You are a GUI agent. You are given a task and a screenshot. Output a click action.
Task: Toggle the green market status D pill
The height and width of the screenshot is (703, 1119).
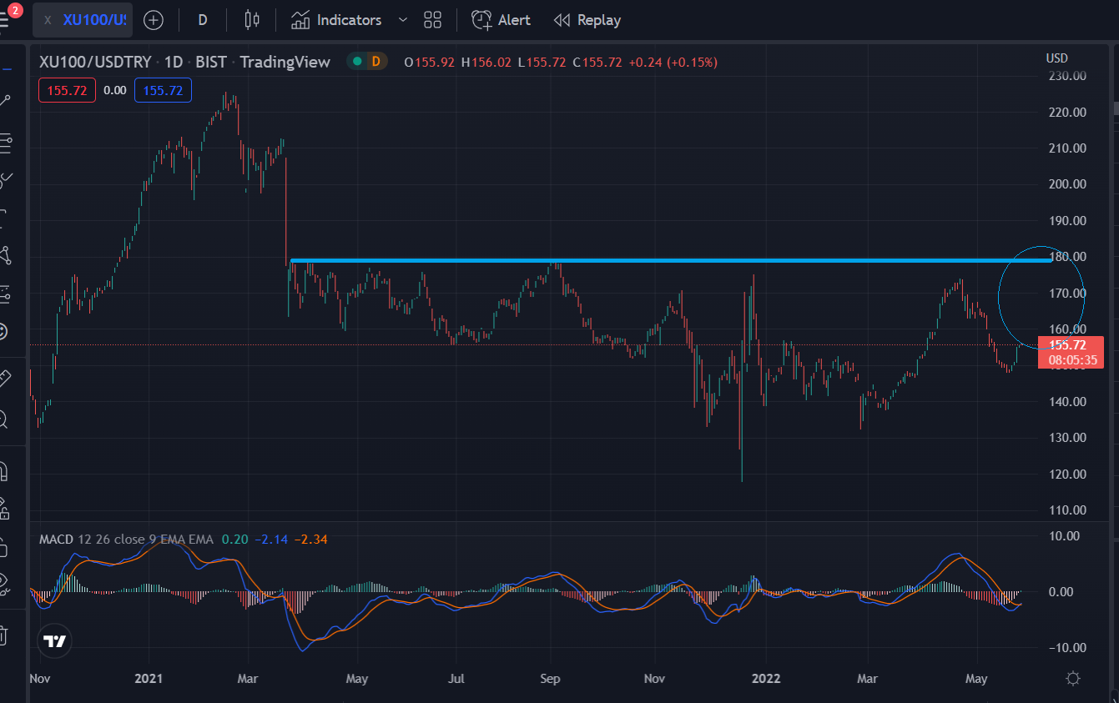click(367, 61)
